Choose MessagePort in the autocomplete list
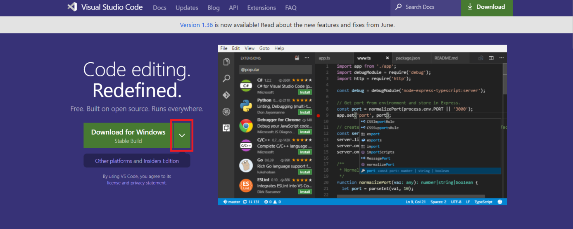Screen dimensions: 573x229 pyautogui.click(x=431, y=158)
